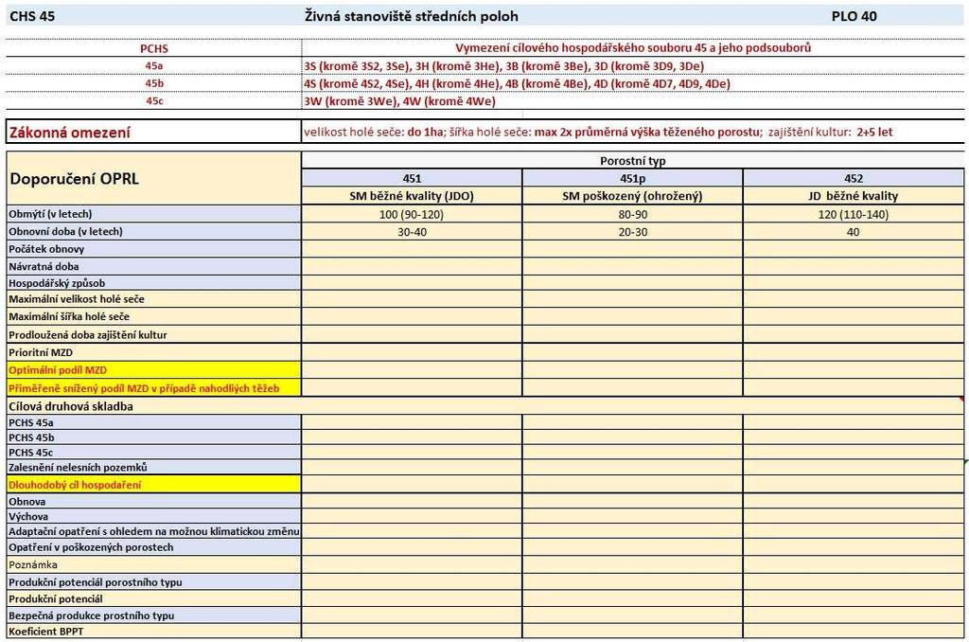Select the yellow 'Optimální podíl MZD' cell

point(153,370)
